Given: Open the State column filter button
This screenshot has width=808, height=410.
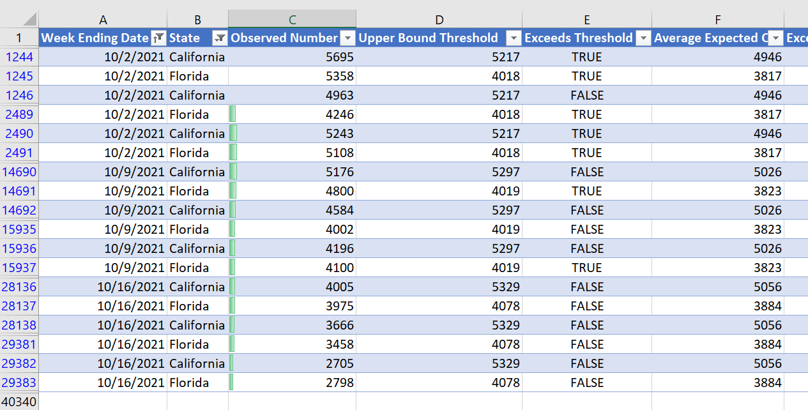Looking at the screenshot, I should click(220, 38).
